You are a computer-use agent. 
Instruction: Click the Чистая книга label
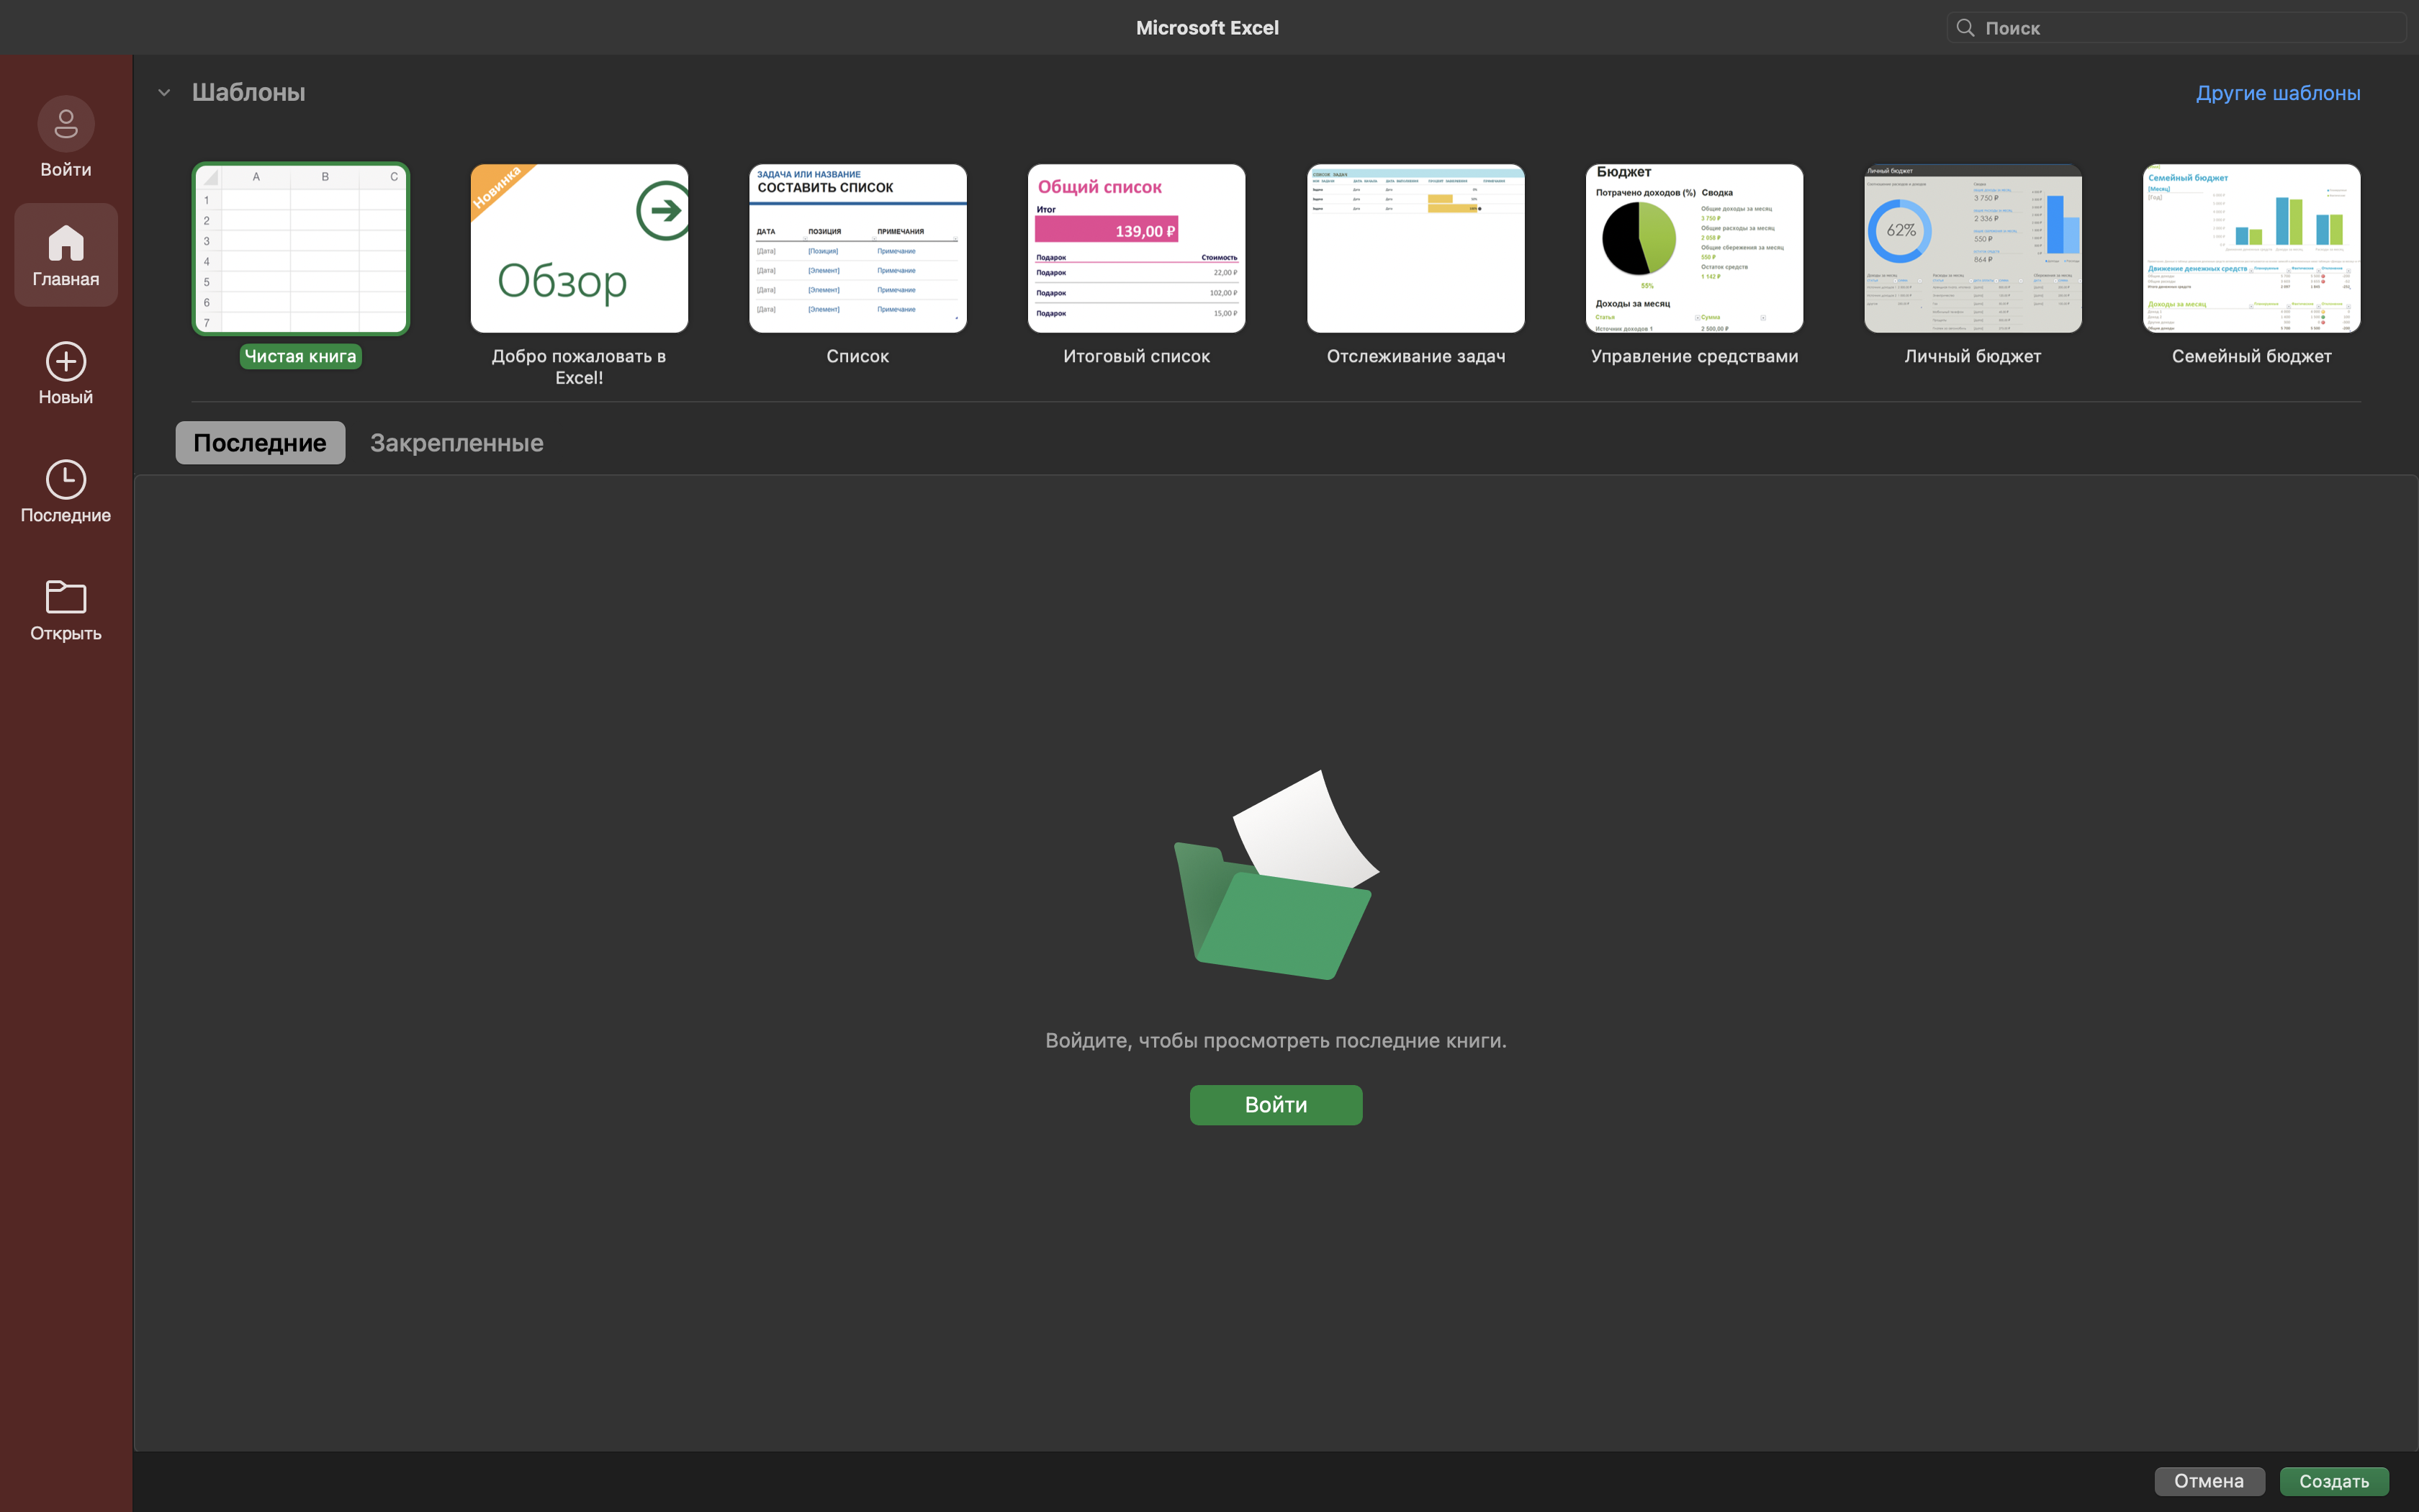click(301, 357)
